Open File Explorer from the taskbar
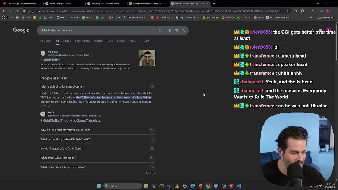 (146, 186)
